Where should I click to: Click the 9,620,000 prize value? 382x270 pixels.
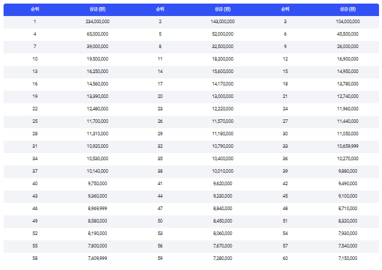[x=223, y=183]
